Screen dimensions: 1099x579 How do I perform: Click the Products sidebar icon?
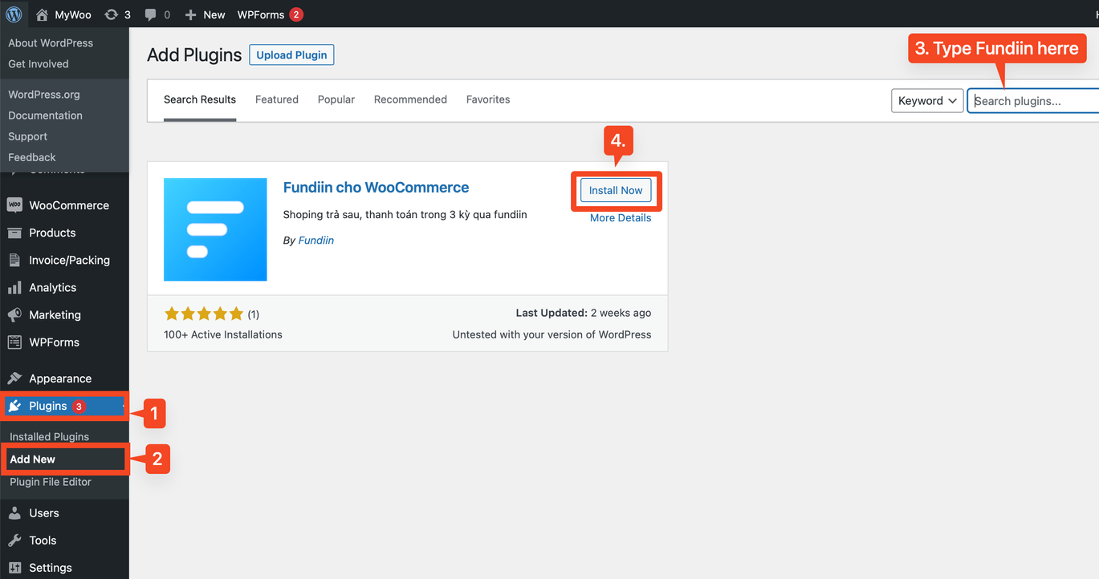point(14,233)
